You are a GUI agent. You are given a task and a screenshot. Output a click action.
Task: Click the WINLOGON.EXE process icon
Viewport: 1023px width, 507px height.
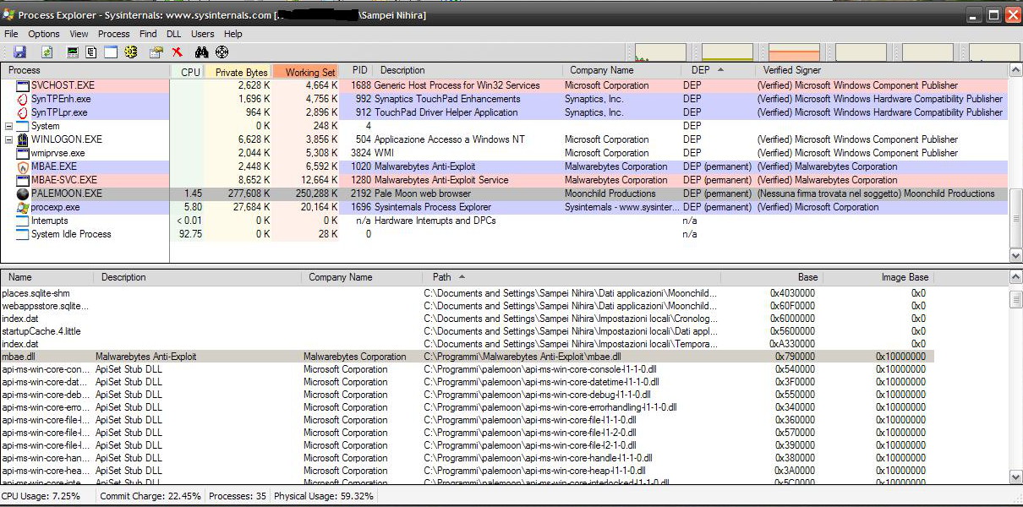click(x=23, y=139)
